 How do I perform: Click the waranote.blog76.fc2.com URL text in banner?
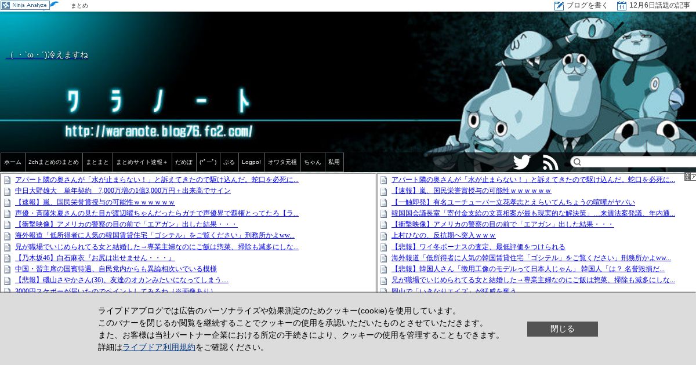[159, 131]
